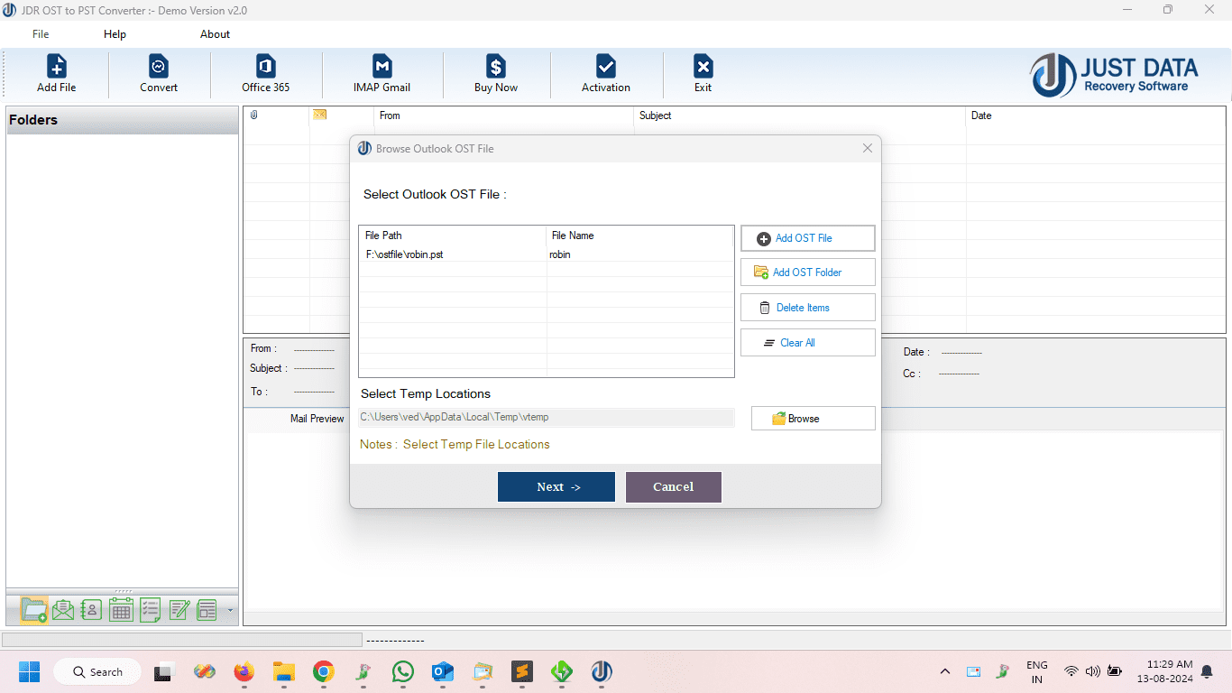Open the Calendar view icon
Screen dimensions: 1232x693
[121, 610]
